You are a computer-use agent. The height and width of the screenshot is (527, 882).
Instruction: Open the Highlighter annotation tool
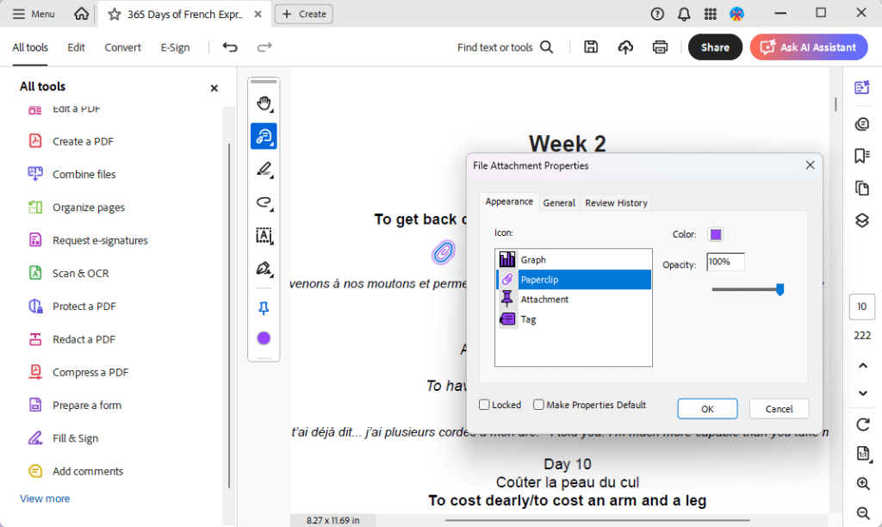264,170
